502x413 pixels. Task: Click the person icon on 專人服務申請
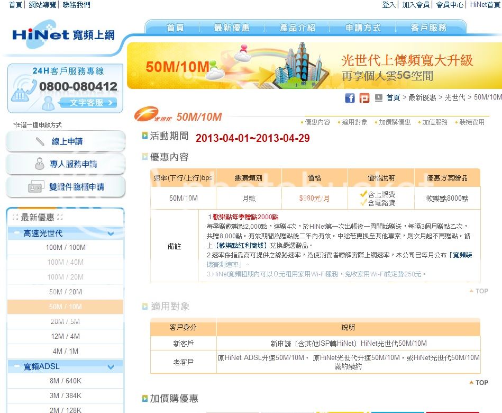pos(40,164)
